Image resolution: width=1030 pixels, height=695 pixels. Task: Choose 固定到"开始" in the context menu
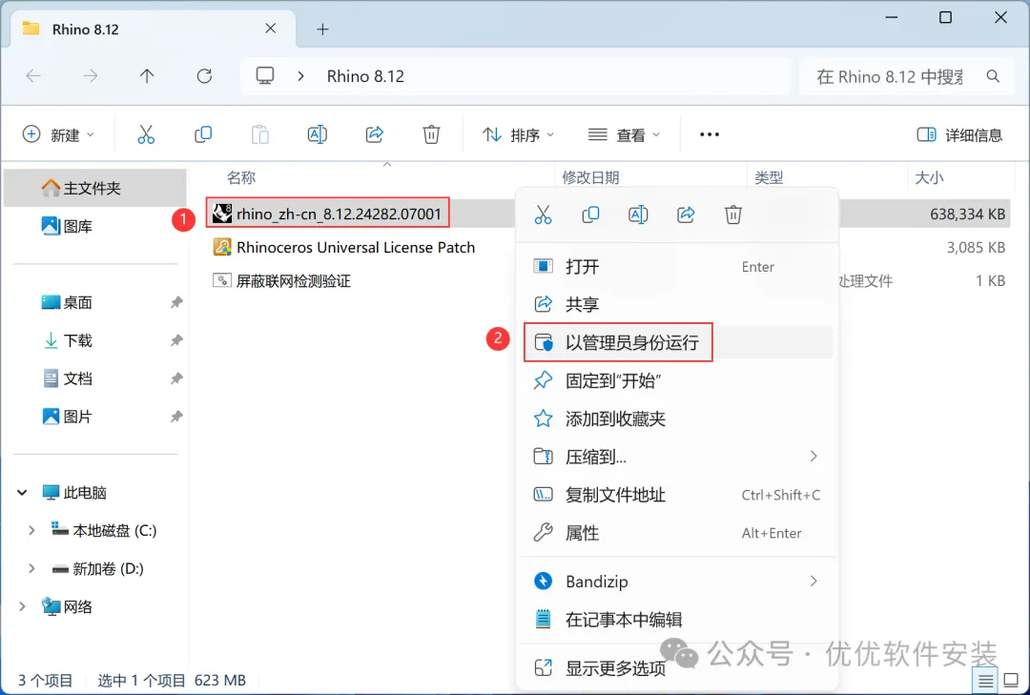(x=678, y=380)
